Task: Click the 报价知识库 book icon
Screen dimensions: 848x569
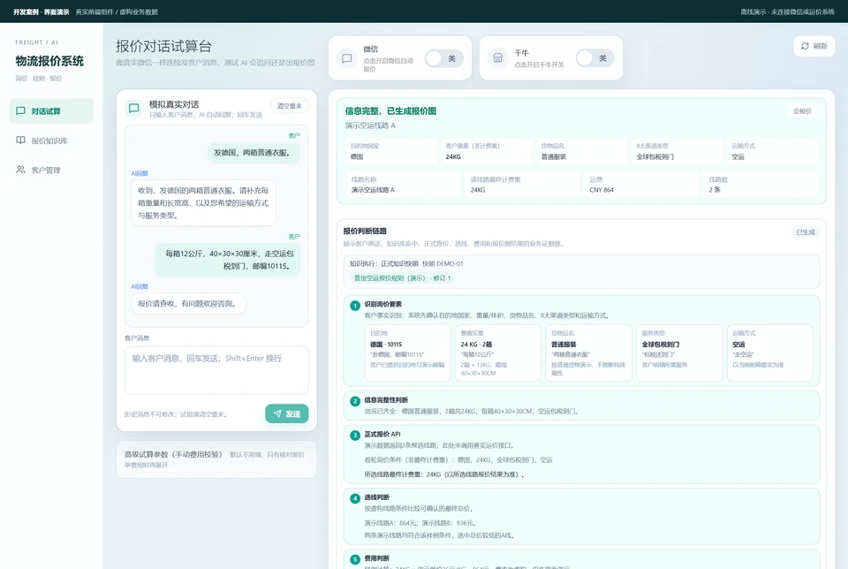Action: pyautogui.click(x=20, y=140)
